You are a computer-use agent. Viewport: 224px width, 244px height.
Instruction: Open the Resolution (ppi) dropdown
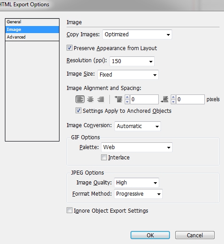[x=132, y=61]
